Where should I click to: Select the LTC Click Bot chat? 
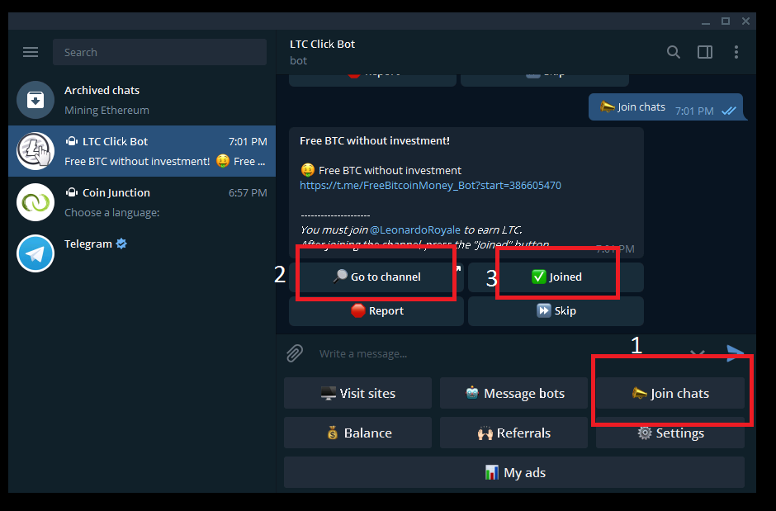pyautogui.click(x=142, y=151)
